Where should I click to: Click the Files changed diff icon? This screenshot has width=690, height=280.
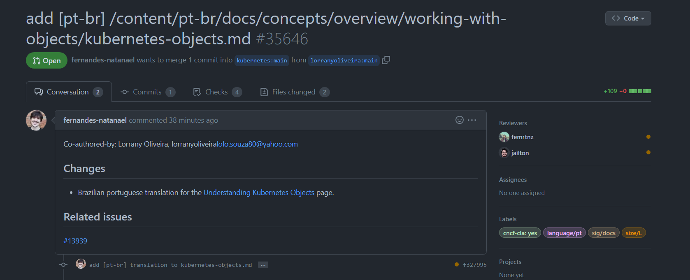coord(264,92)
